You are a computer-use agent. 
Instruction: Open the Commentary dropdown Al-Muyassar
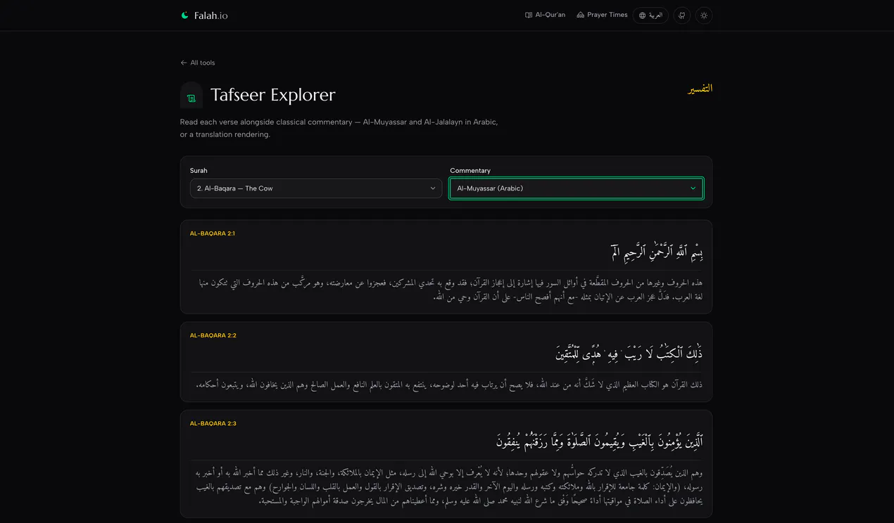click(x=577, y=188)
